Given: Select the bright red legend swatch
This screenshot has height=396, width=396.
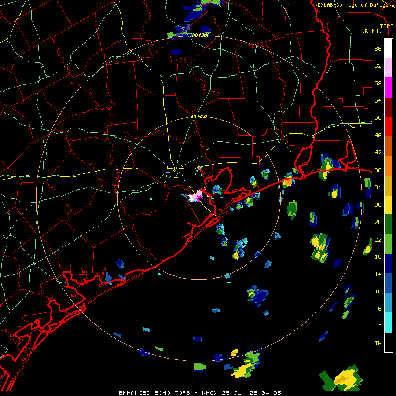Looking at the screenshot, I should 389,127.
